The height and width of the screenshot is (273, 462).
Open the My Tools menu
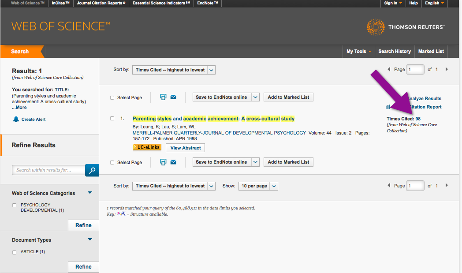pyautogui.click(x=358, y=51)
